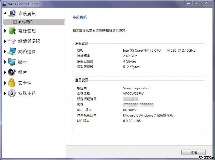The image size is (215, 160).
Task: Open the 電源管理 category label
Action: coord(27,31)
